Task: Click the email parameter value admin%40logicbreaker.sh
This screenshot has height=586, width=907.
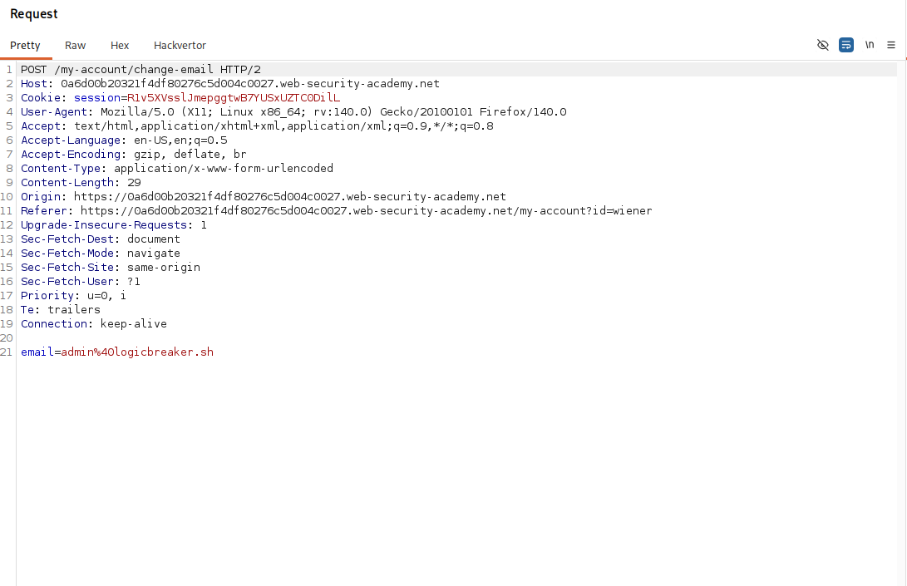Action: [x=137, y=352]
